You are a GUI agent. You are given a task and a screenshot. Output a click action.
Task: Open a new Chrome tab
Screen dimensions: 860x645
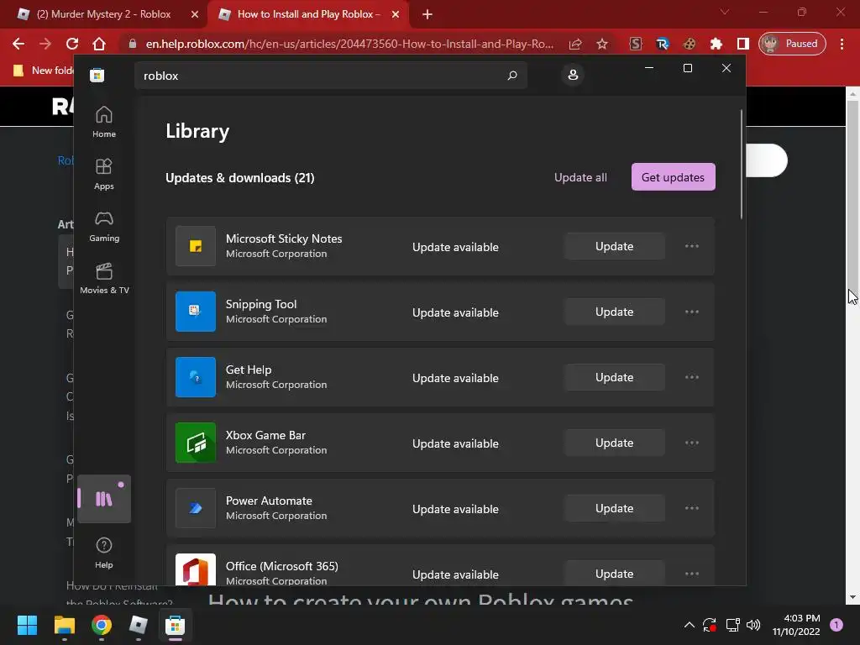(x=427, y=14)
